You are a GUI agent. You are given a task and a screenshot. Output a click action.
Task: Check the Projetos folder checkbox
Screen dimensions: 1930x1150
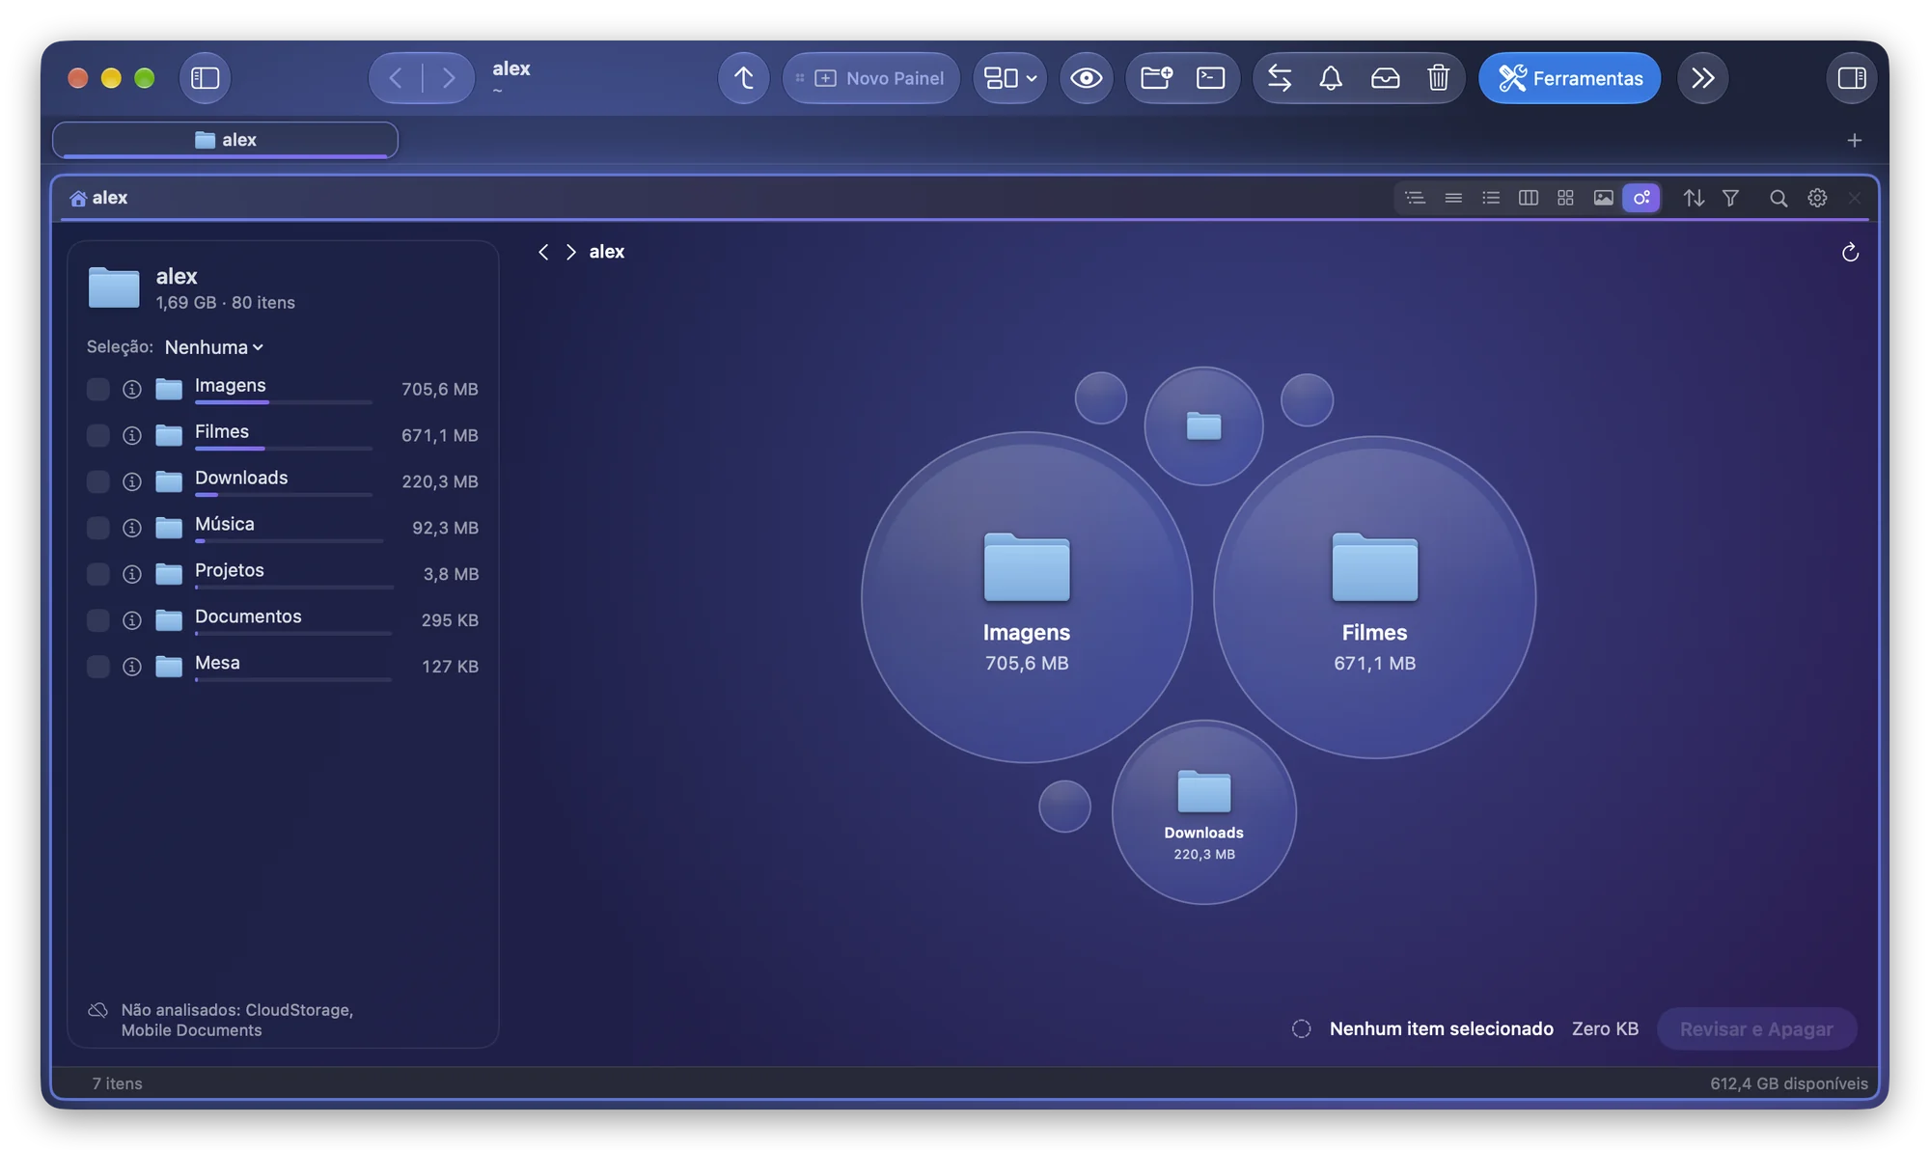[97, 575]
